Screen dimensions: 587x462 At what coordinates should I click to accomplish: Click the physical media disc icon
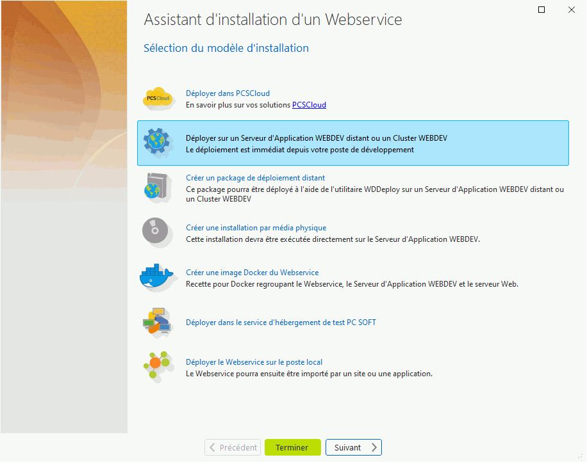coord(157,232)
